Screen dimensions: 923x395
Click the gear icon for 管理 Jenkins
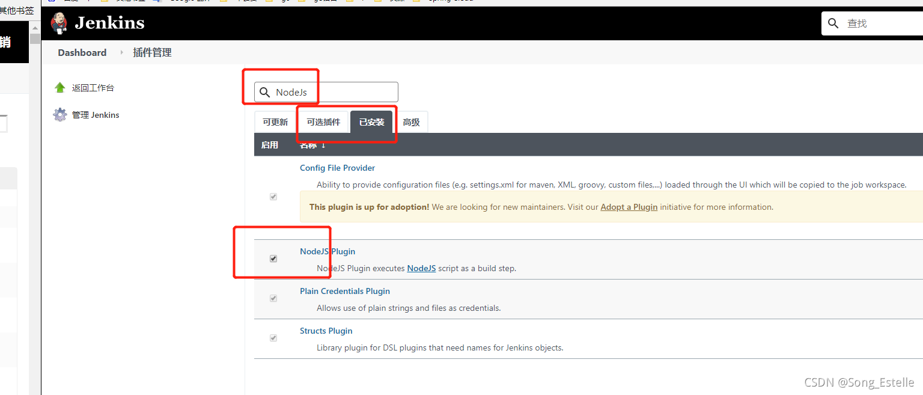pyautogui.click(x=59, y=115)
